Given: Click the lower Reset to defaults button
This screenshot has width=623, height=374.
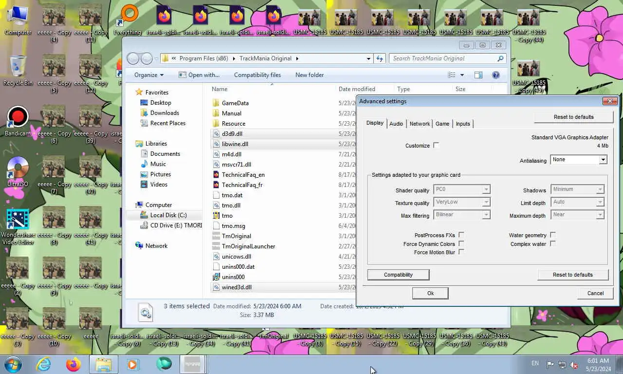Looking at the screenshot, I should coord(572,275).
